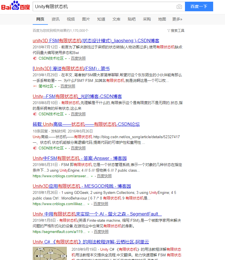Open the 图片 tab
The image size is (225, 260).
click(x=86, y=19)
